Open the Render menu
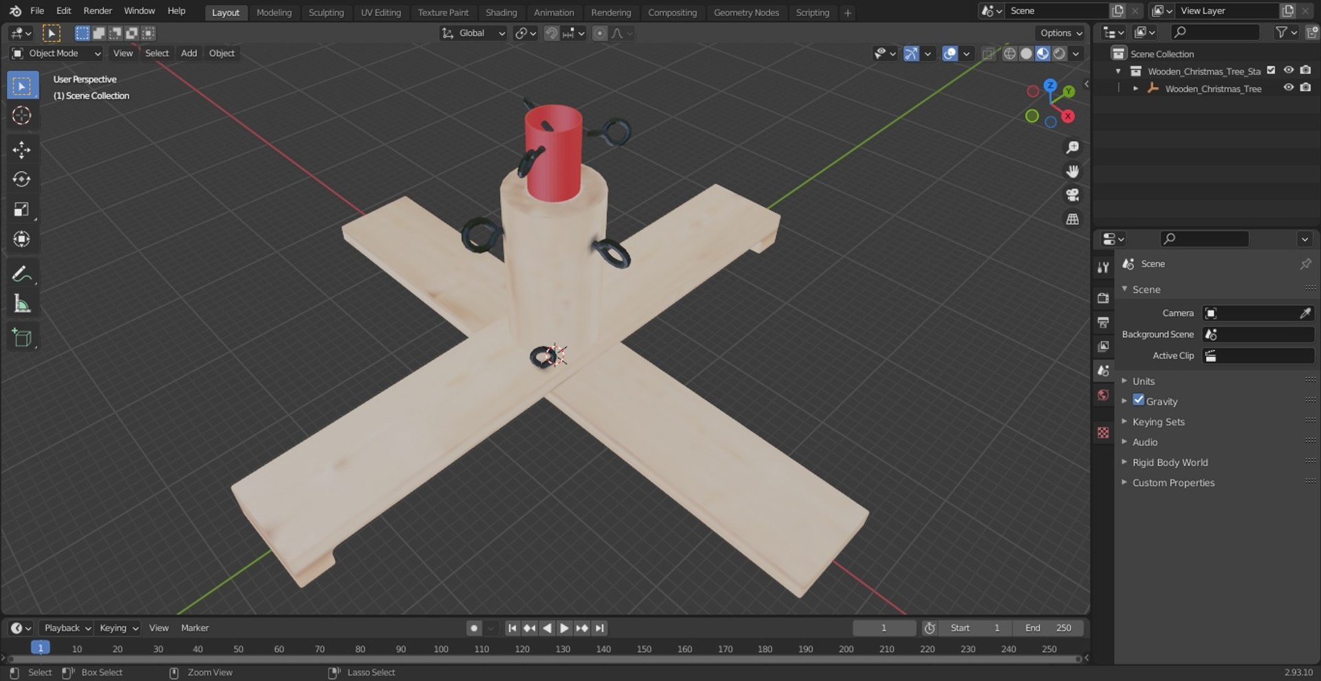 tap(98, 10)
